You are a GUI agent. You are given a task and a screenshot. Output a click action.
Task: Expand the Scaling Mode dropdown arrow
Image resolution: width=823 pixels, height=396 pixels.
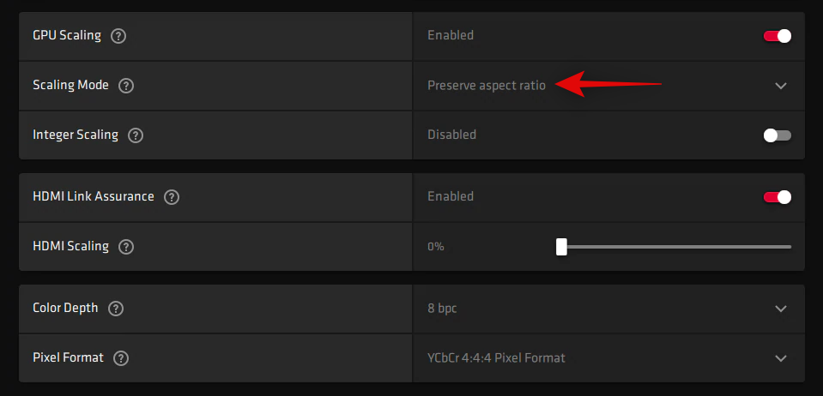tap(780, 86)
